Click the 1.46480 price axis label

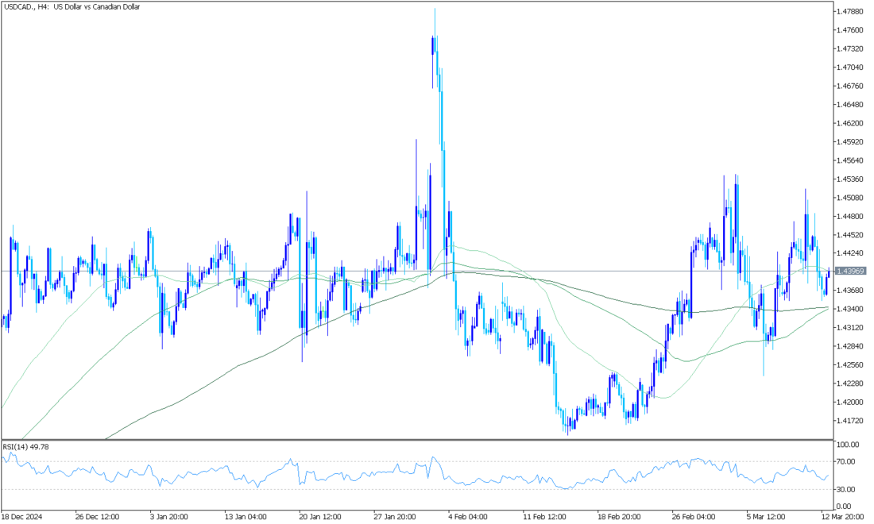[x=849, y=104]
